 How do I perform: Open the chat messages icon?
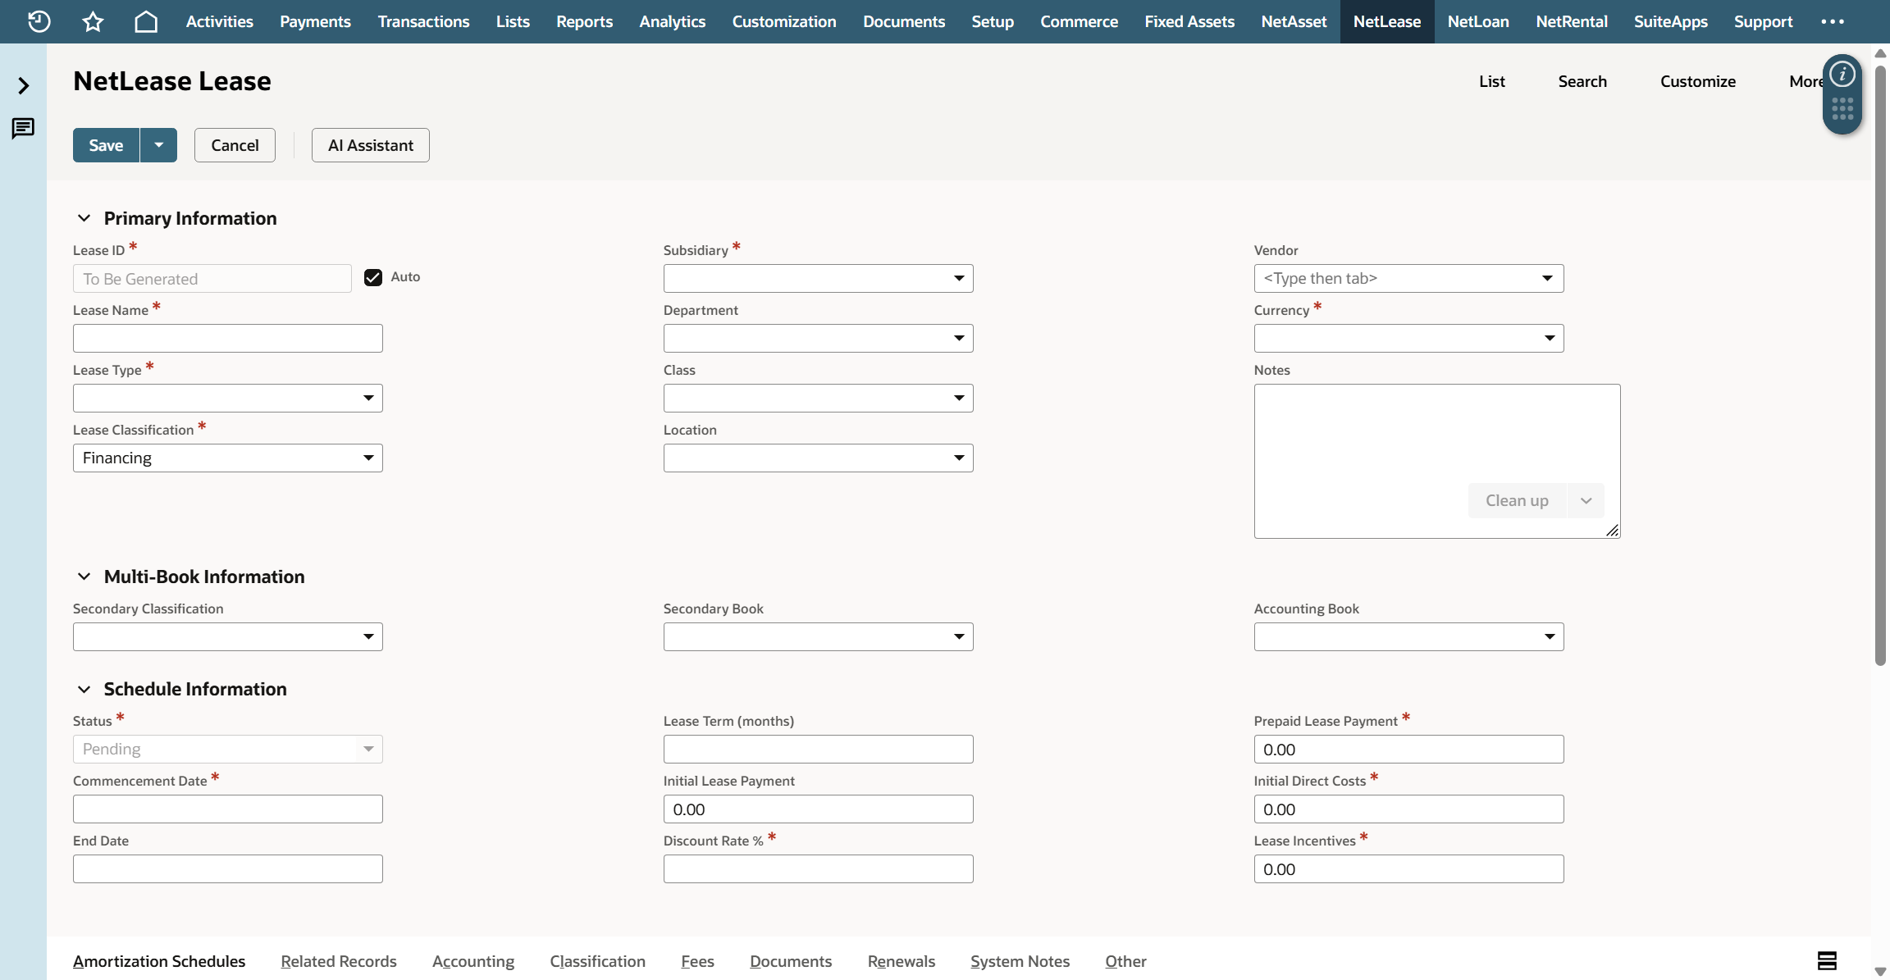(23, 128)
